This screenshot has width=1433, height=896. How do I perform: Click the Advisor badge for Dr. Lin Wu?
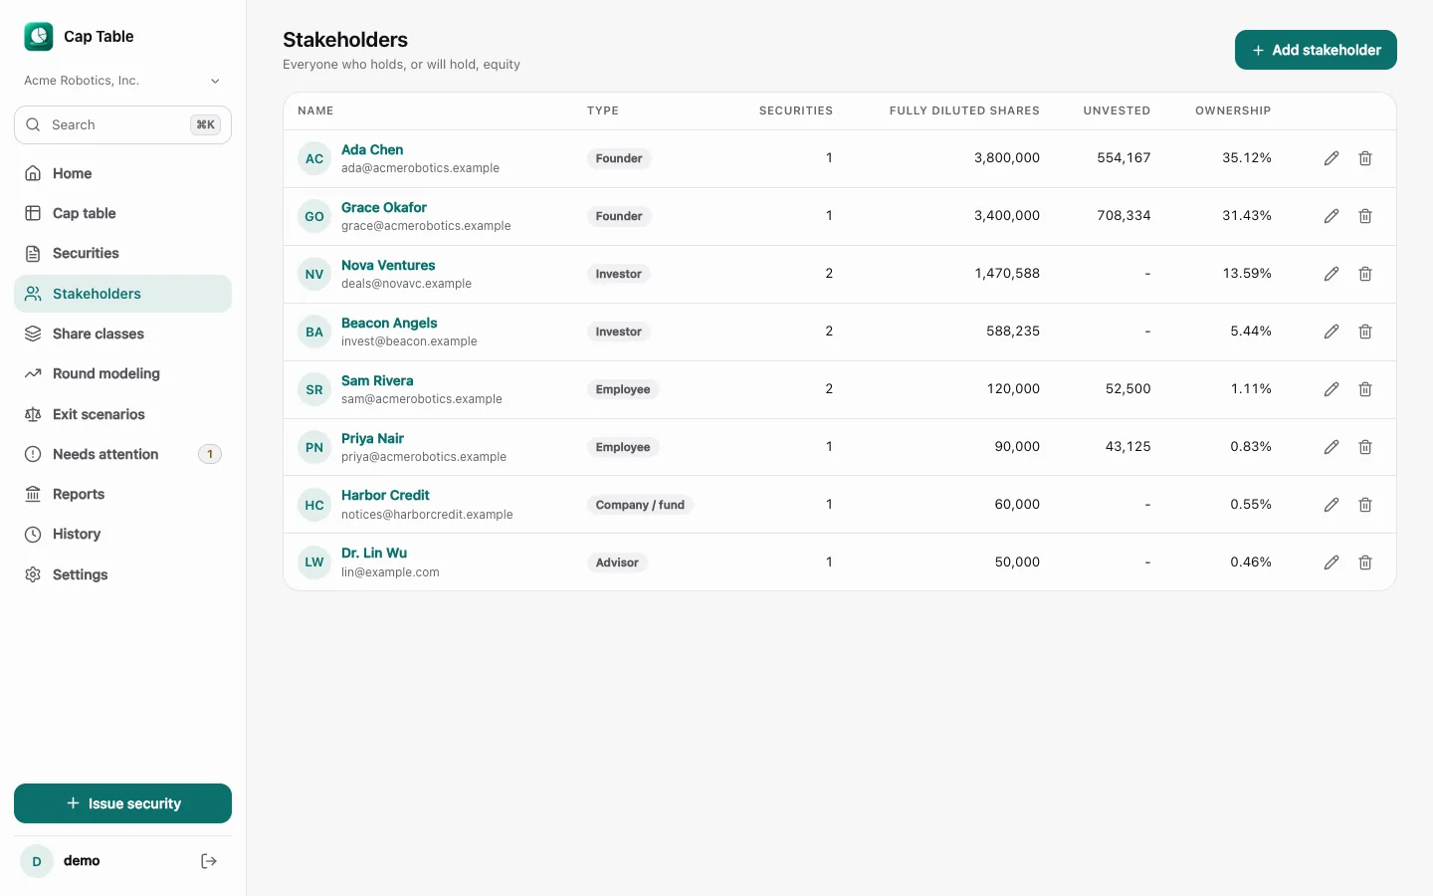pos(617,562)
